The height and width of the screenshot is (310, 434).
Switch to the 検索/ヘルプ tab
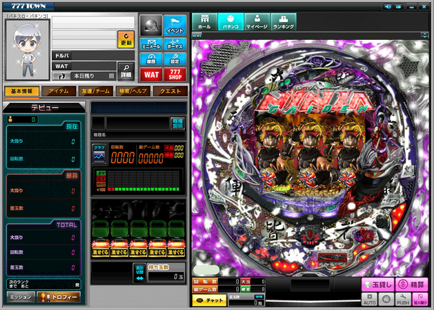coord(133,91)
